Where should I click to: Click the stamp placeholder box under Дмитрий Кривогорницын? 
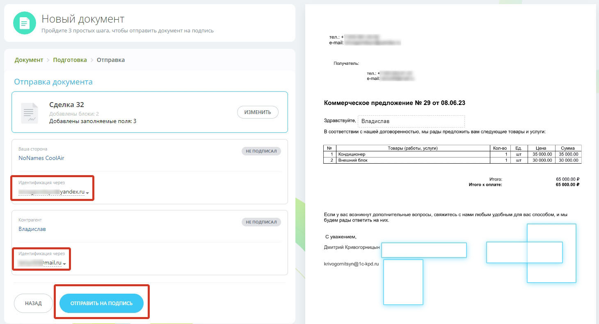tap(403, 282)
